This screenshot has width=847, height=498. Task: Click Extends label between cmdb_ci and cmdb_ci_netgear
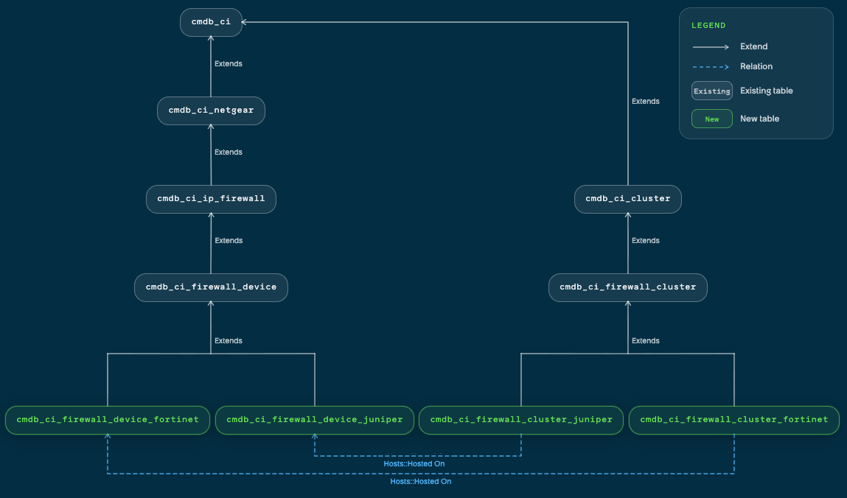(x=228, y=63)
